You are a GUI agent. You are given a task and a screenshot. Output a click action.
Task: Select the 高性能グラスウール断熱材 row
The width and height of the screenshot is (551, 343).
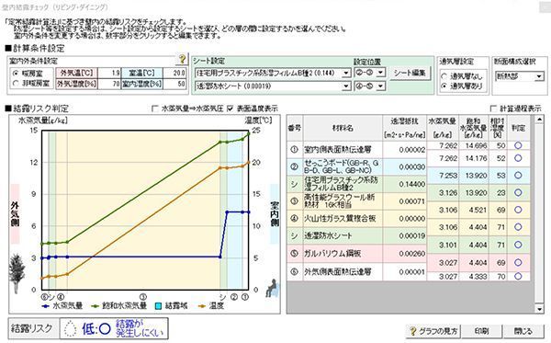pos(356,201)
